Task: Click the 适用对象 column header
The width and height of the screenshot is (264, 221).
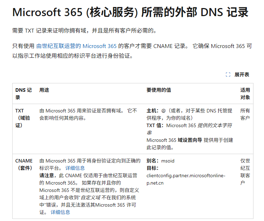Action: click(245, 94)
